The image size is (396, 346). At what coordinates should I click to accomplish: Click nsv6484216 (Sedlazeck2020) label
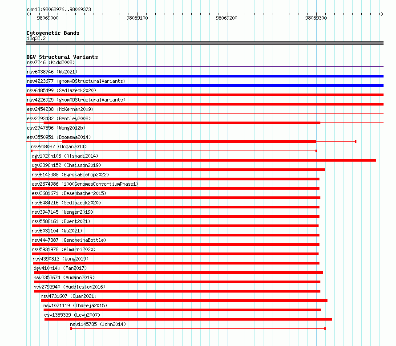tap(66, 203)
